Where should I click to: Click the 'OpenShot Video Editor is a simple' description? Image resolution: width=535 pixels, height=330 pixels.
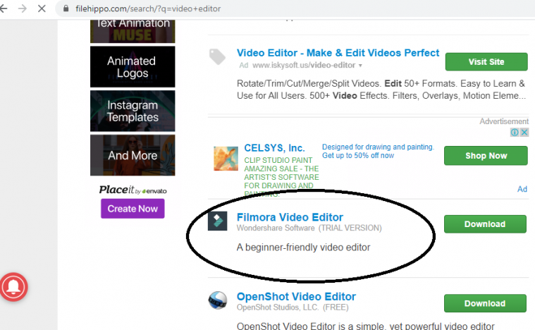point(365,326)
